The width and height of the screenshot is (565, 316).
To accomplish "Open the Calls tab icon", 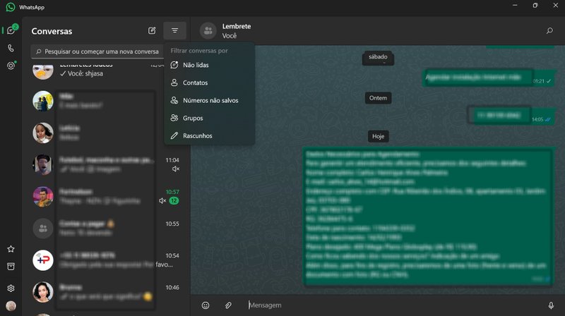I will click(x=11, y=48).
